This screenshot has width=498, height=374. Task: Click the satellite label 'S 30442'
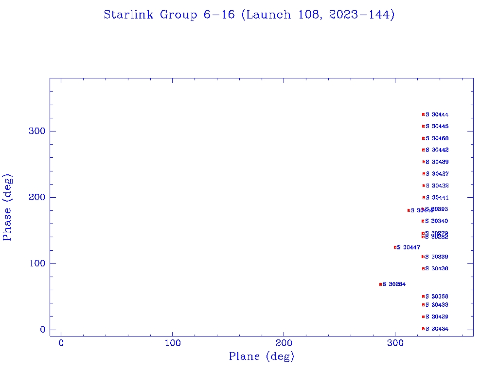437,150
